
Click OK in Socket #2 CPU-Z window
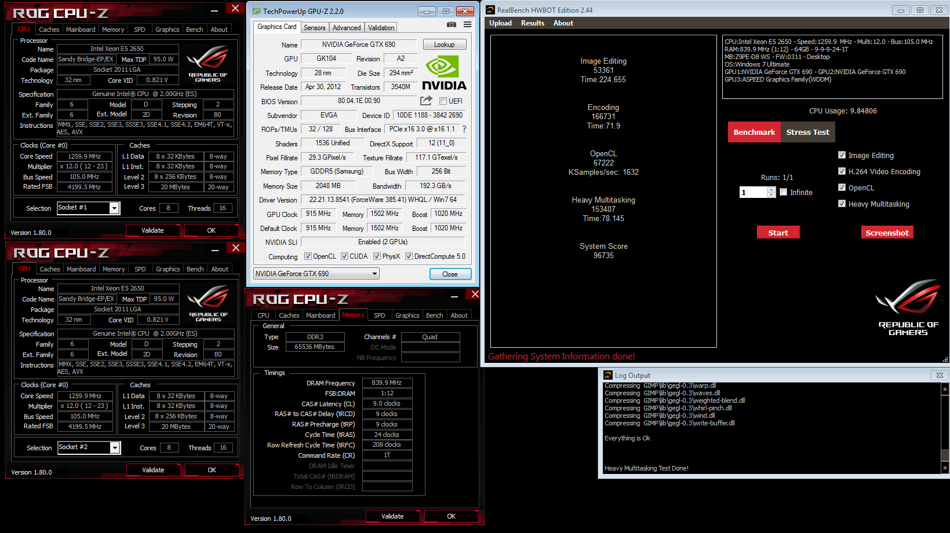tap(212, 470)
